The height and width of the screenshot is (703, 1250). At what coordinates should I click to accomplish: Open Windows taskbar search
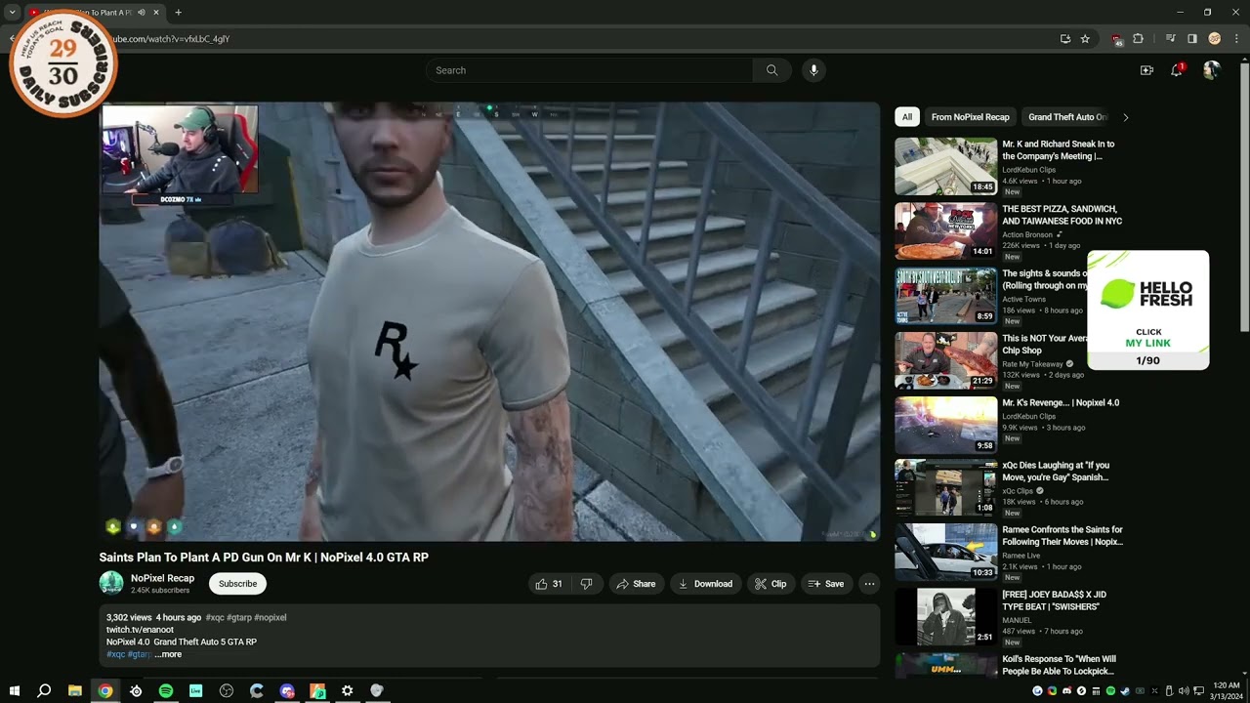pos(44,690)
